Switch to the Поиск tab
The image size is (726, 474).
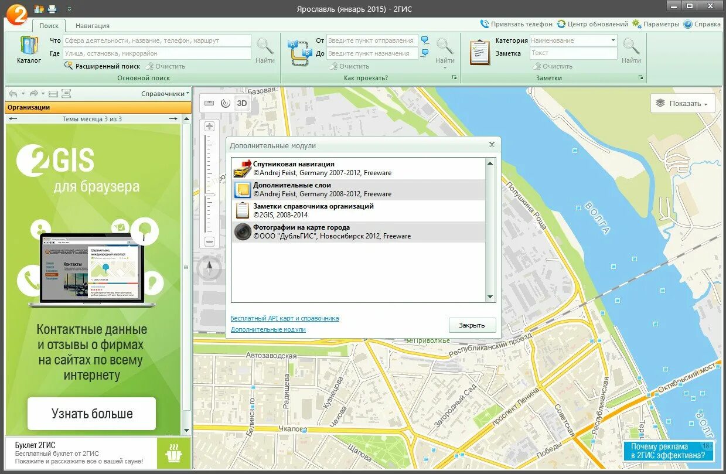pyautogui.click(x=49, y=26)
